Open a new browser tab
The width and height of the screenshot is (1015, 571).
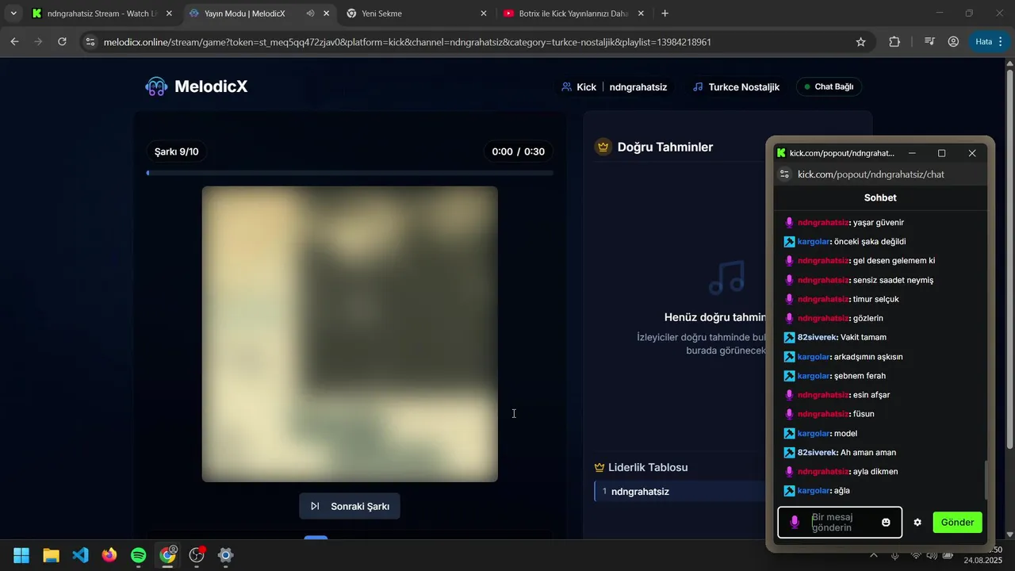pyautogui.click(x=665, y=13)
